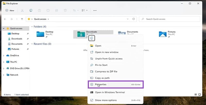Collapse the Folders (4) group
This screenshot has height=105, width=206.
click(x=32, y=27)
